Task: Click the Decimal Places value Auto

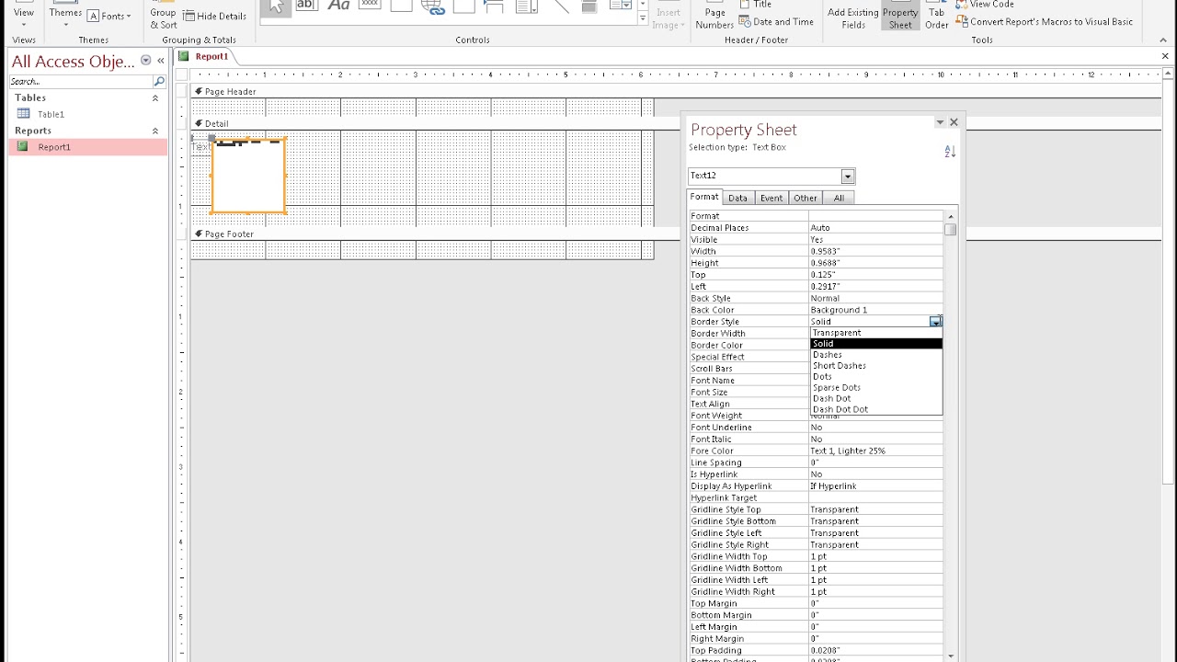Action: pyautogui.click(x=875, y=227)
